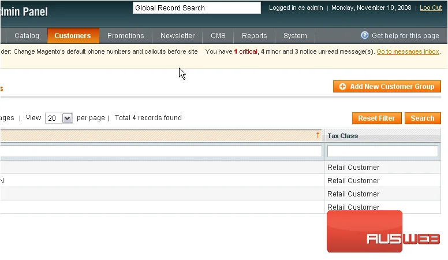
Task: Log out of the admin panel
Action: point(431,8)
